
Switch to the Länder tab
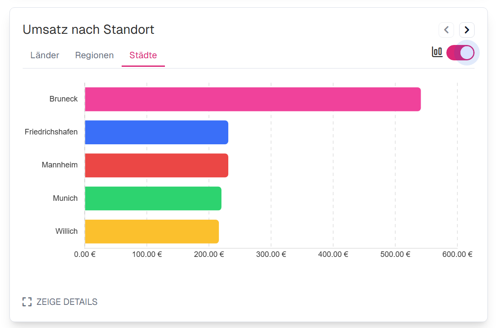[45, 55]
